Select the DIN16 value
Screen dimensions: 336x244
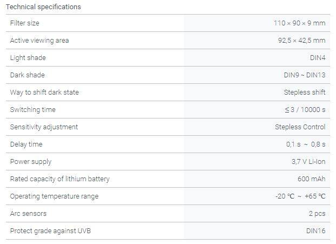point(315,231)
